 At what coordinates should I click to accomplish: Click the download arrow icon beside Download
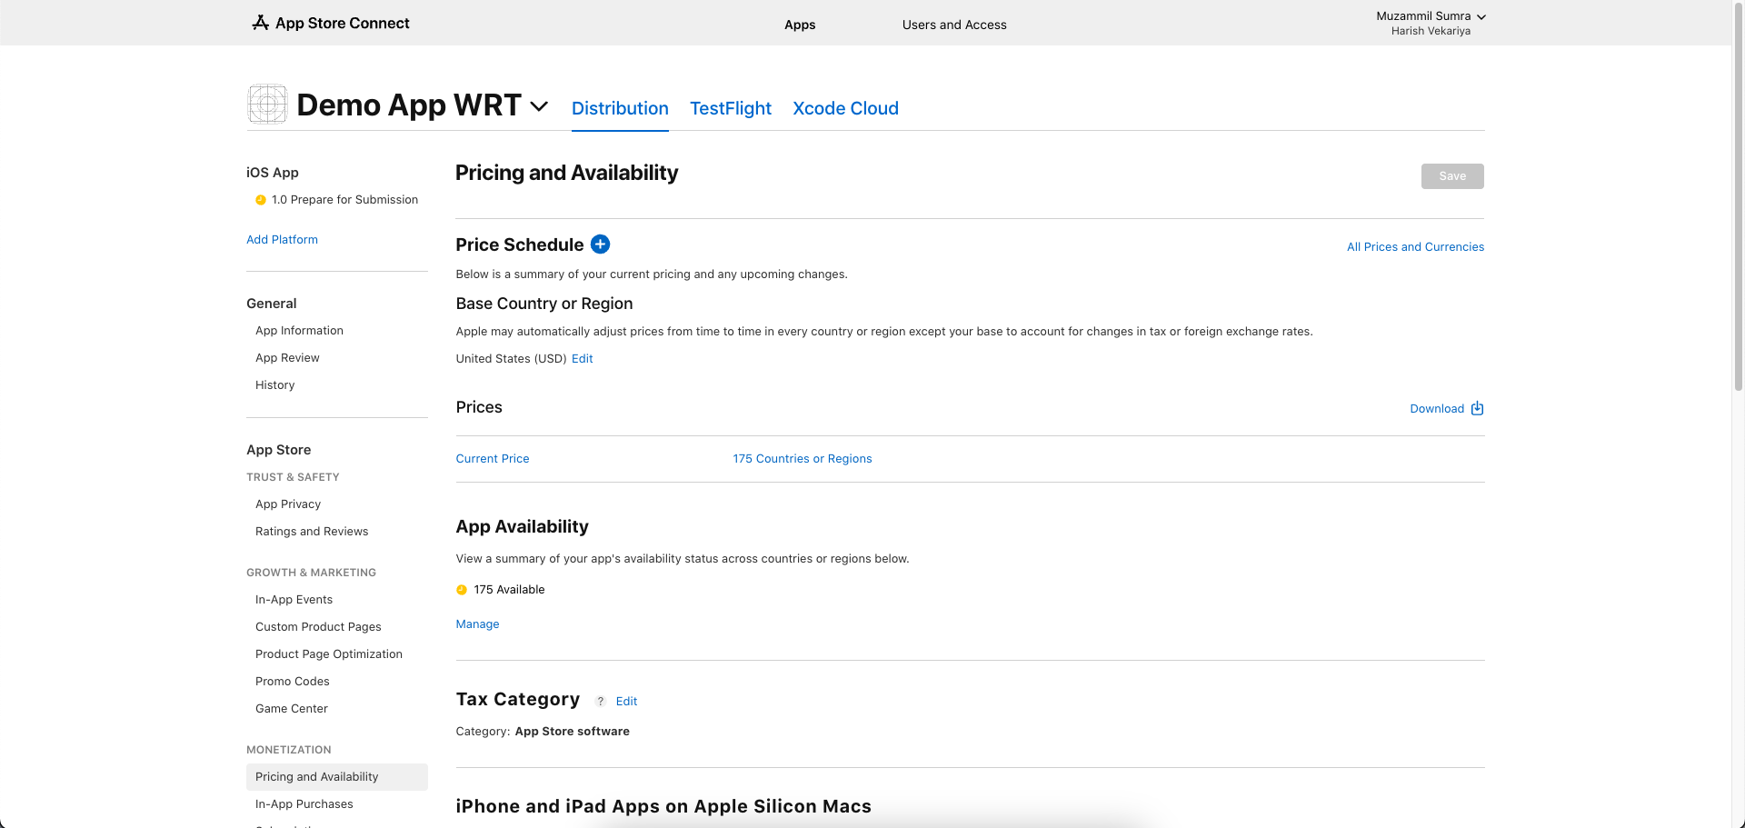(1477, 408)
